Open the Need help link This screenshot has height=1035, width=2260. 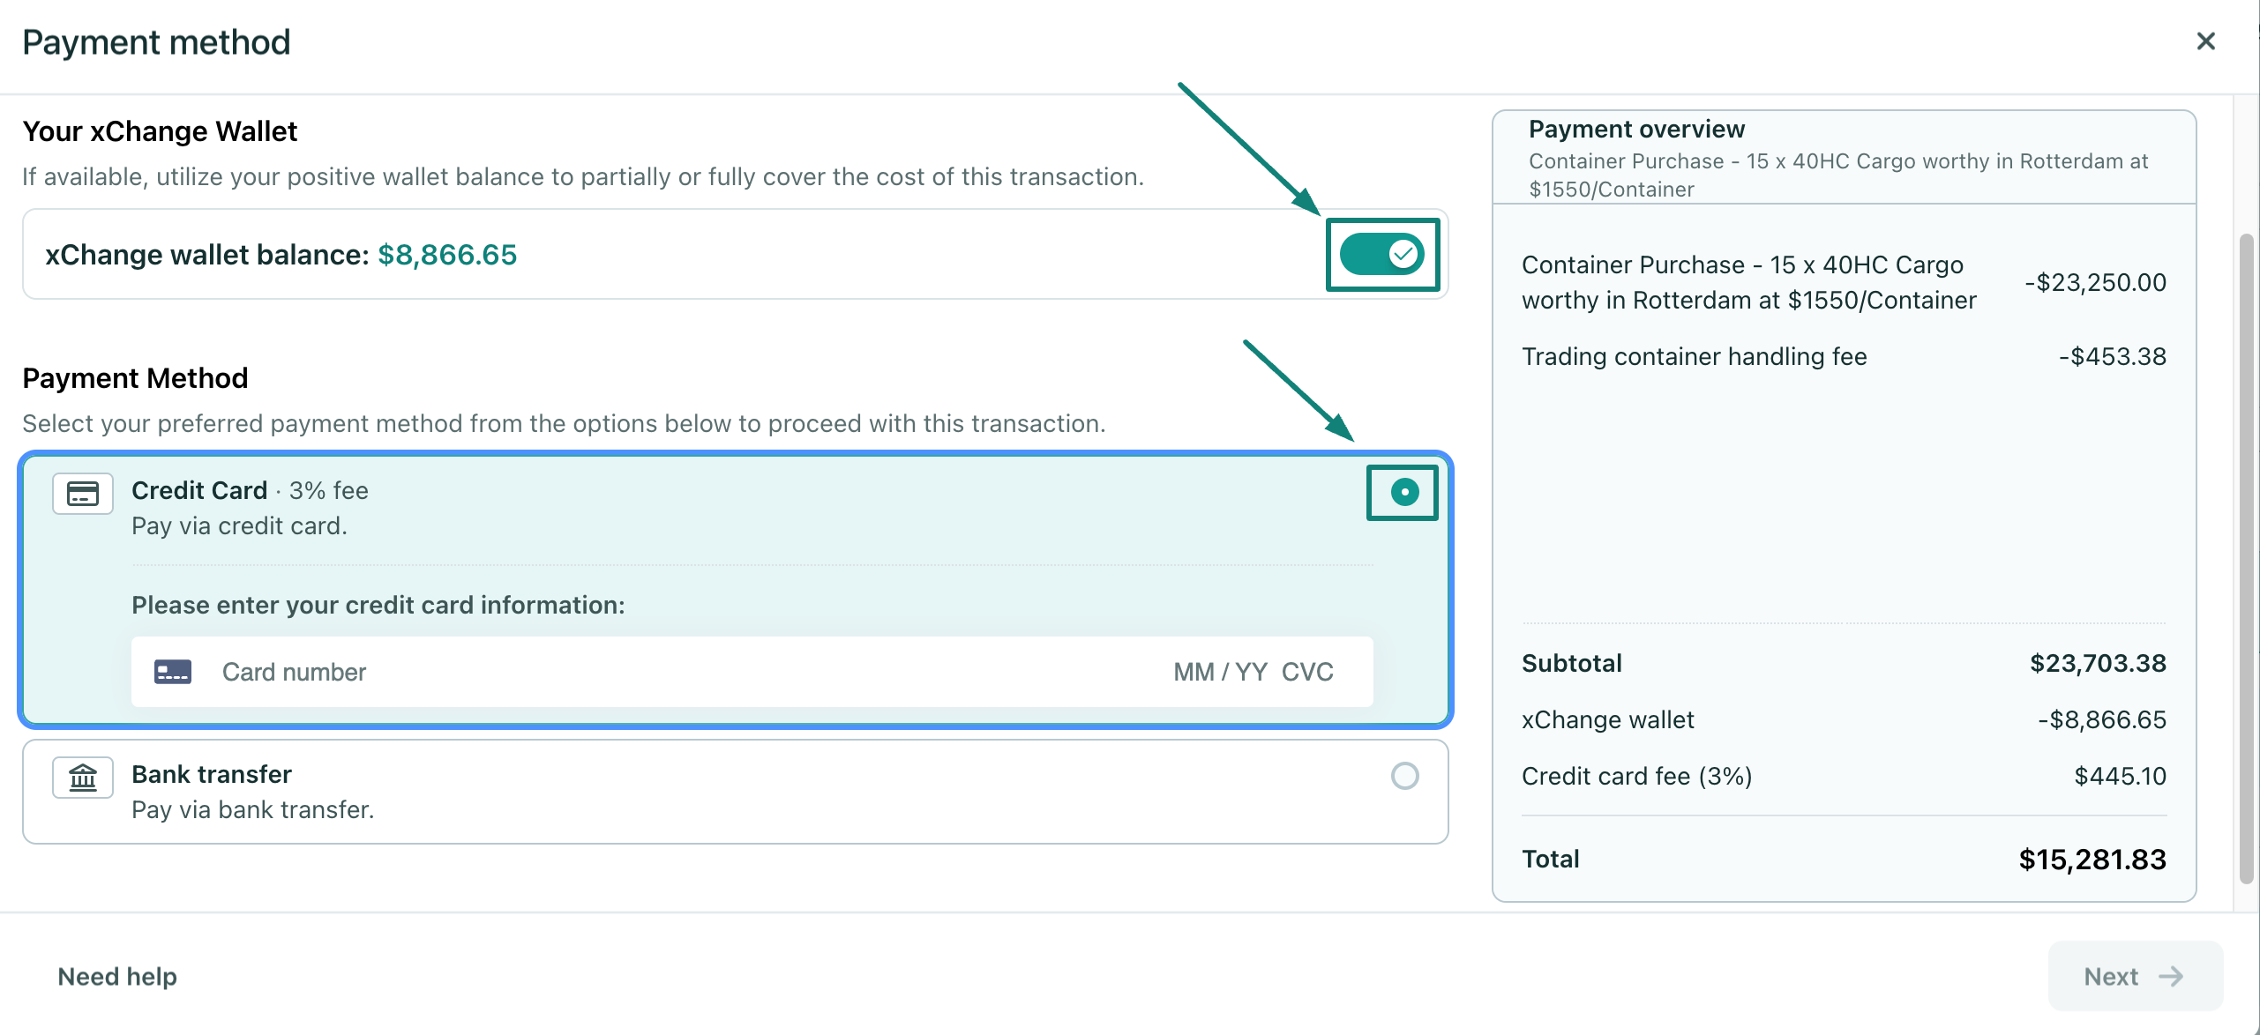pos(117,976)
